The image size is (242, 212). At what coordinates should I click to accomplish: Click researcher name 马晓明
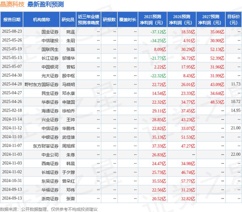[x=68, y=85]
